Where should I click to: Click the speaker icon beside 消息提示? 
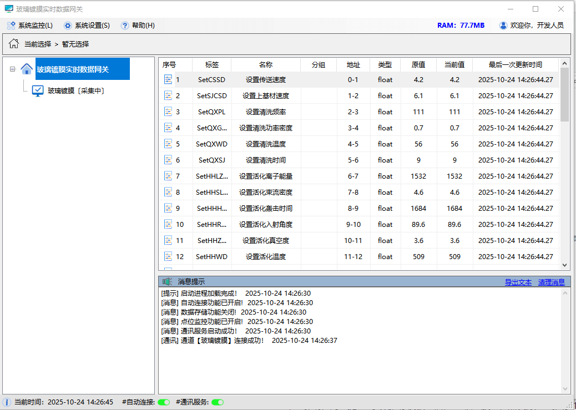[x=168, y=281]
